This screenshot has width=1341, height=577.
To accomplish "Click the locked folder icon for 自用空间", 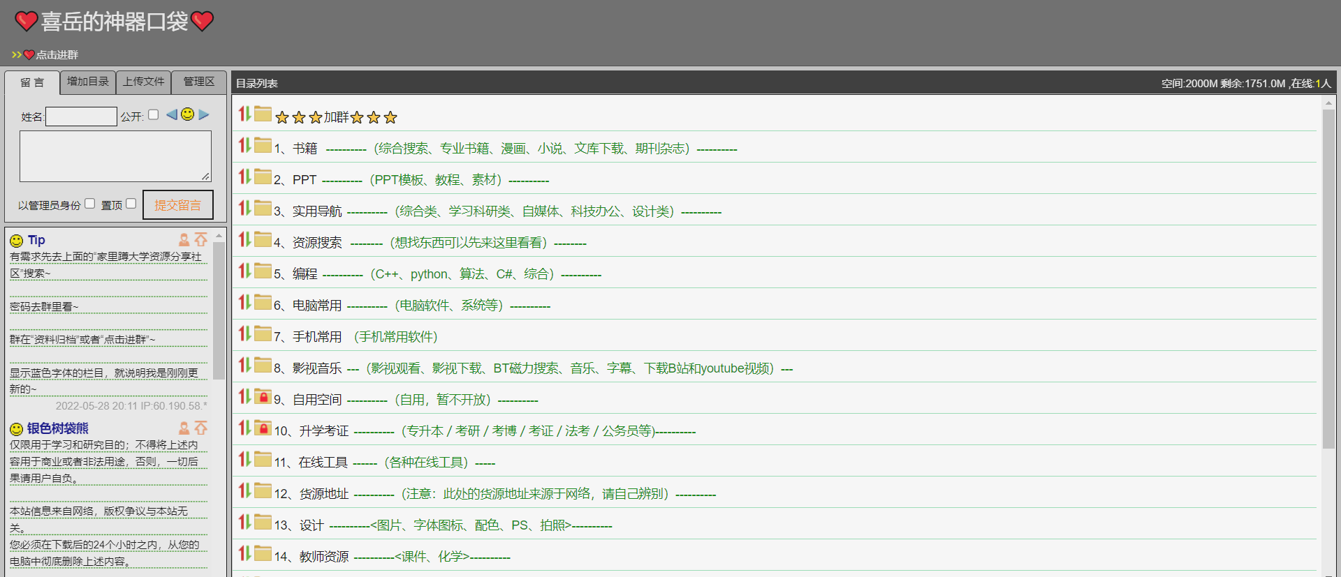I will 263,396.
